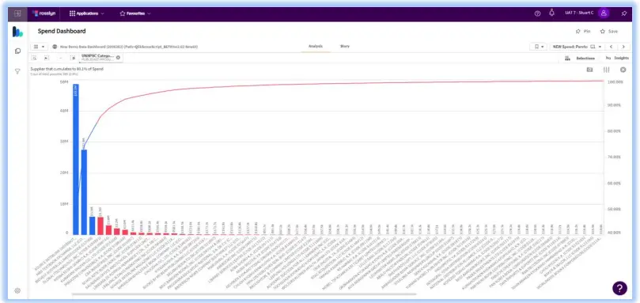The image size is (640, 303).
Task: Open the help question mark icon
Action: [x=537, y=13]
